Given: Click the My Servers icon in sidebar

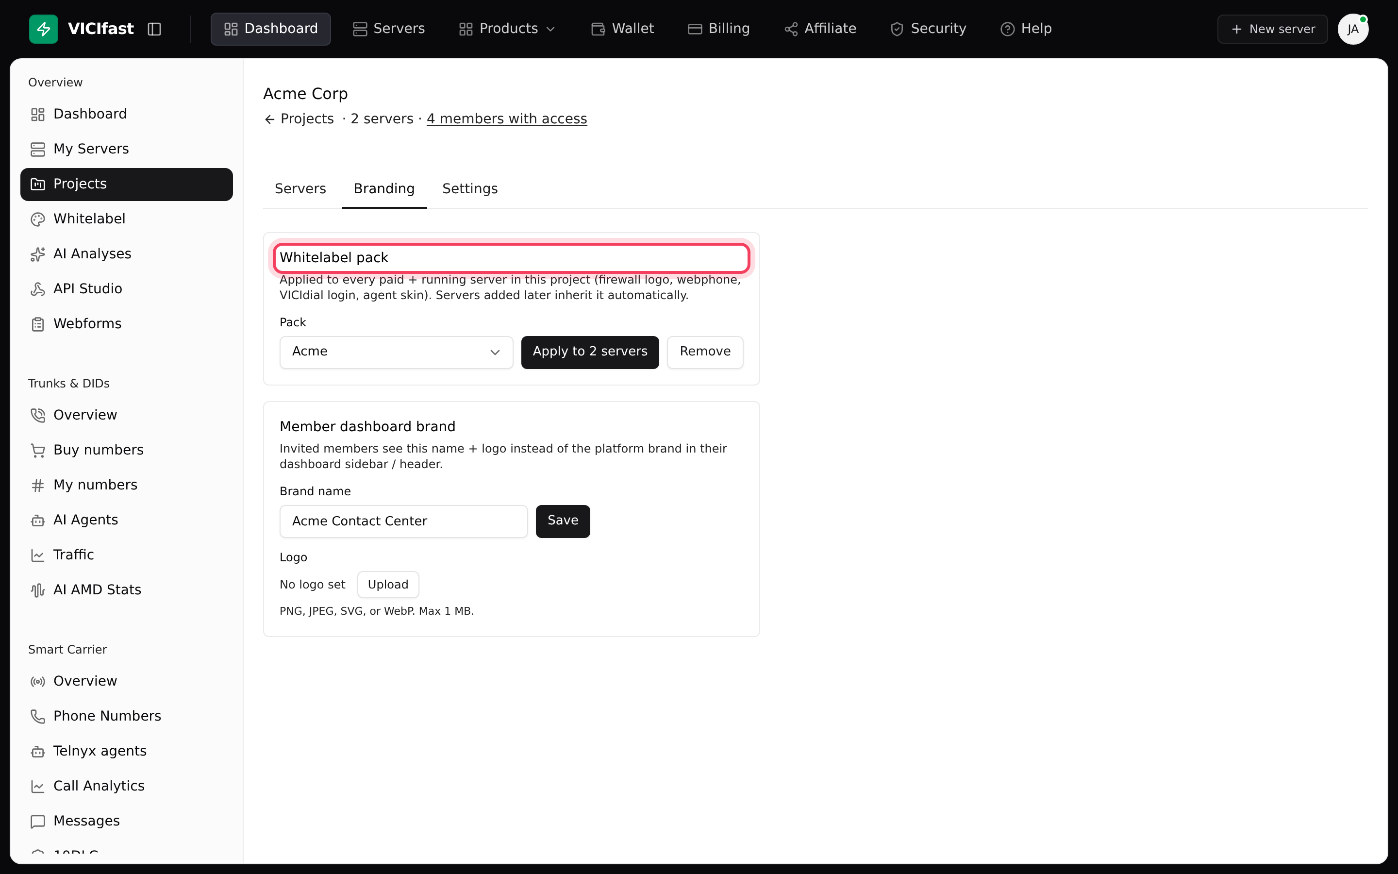Looking at the screenshot, I should pyautogui.click(x=37, y=149).
